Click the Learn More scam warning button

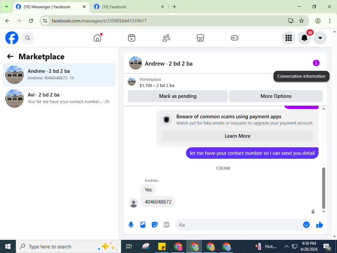click(238, 136)
